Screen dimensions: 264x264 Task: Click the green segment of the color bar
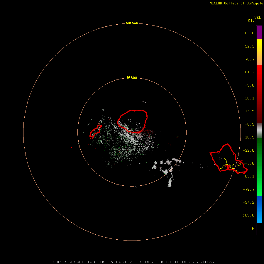[x=259, y=167]
